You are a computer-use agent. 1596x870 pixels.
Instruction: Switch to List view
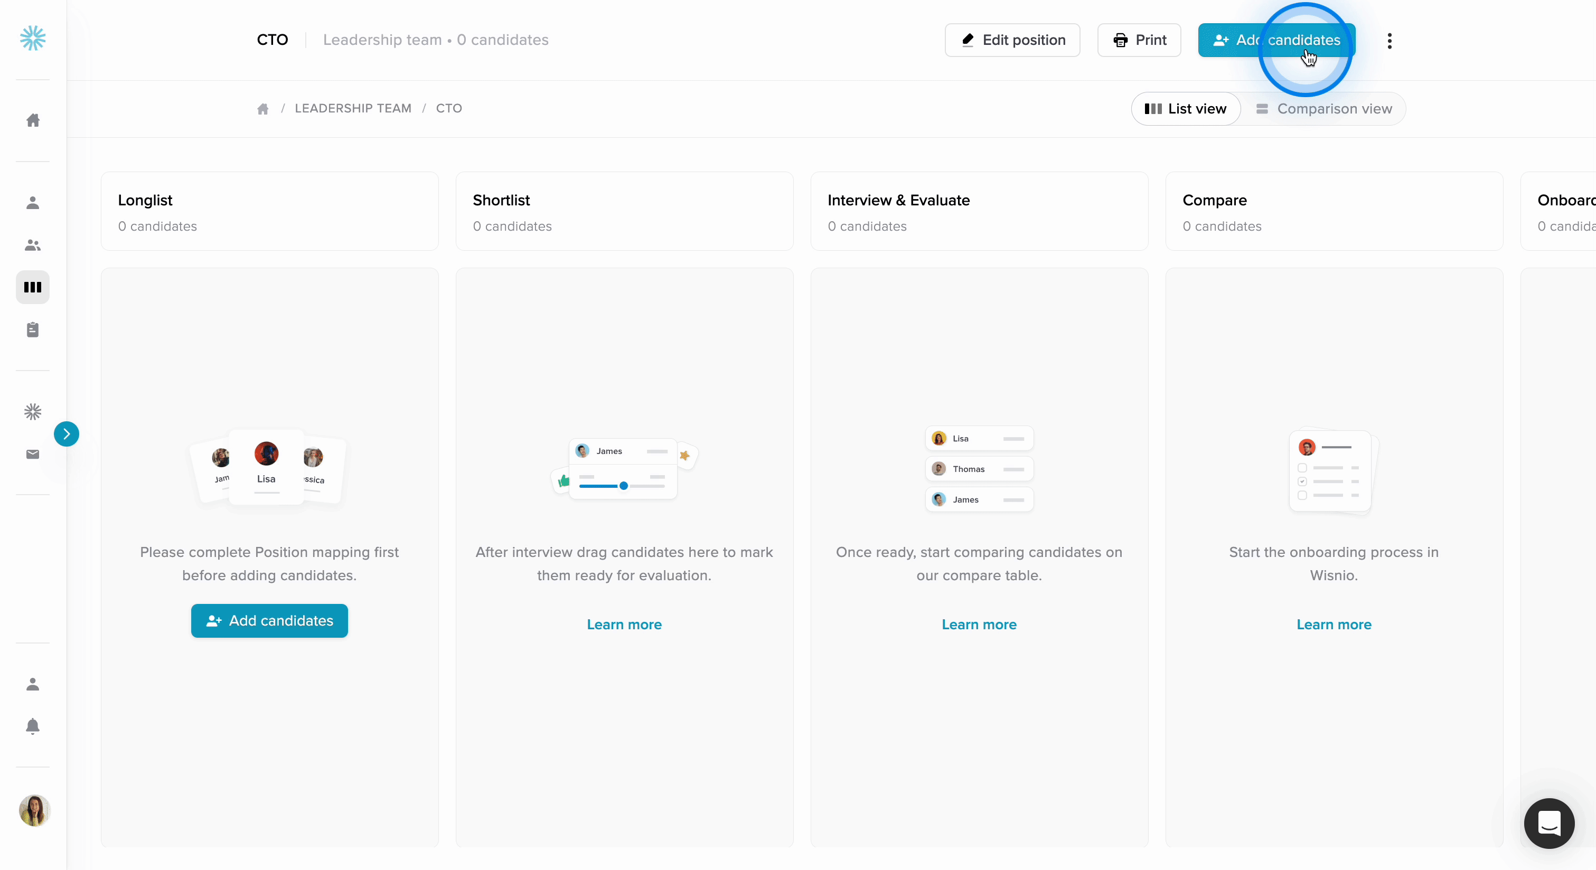[x=1186, y=108]
